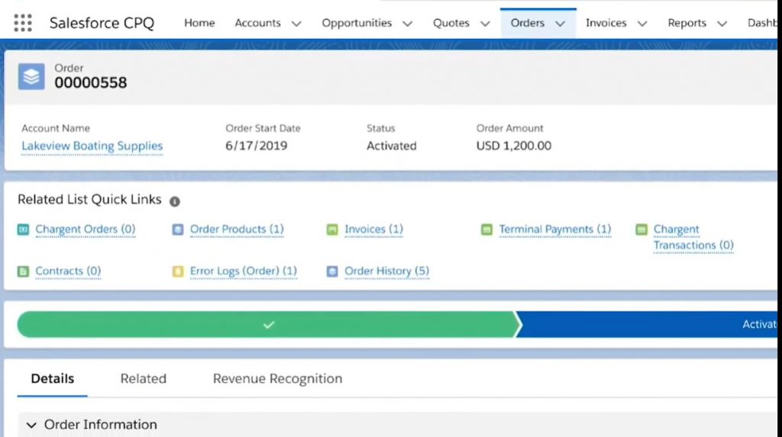782x437 pixels.
Task: Open the Reports nav tab
Action: pyautogui.click(x=687, y=23)
